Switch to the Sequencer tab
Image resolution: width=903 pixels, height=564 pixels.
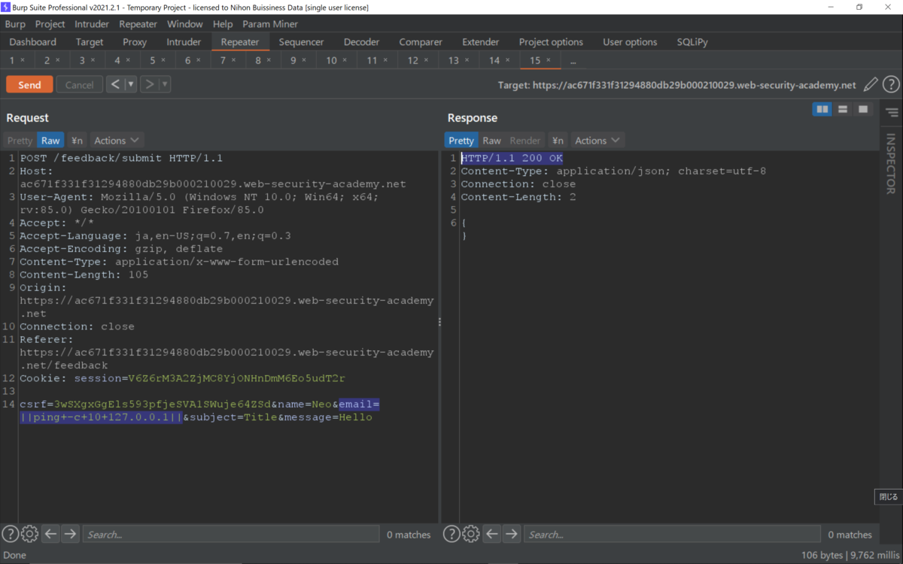tap(301, 42)
